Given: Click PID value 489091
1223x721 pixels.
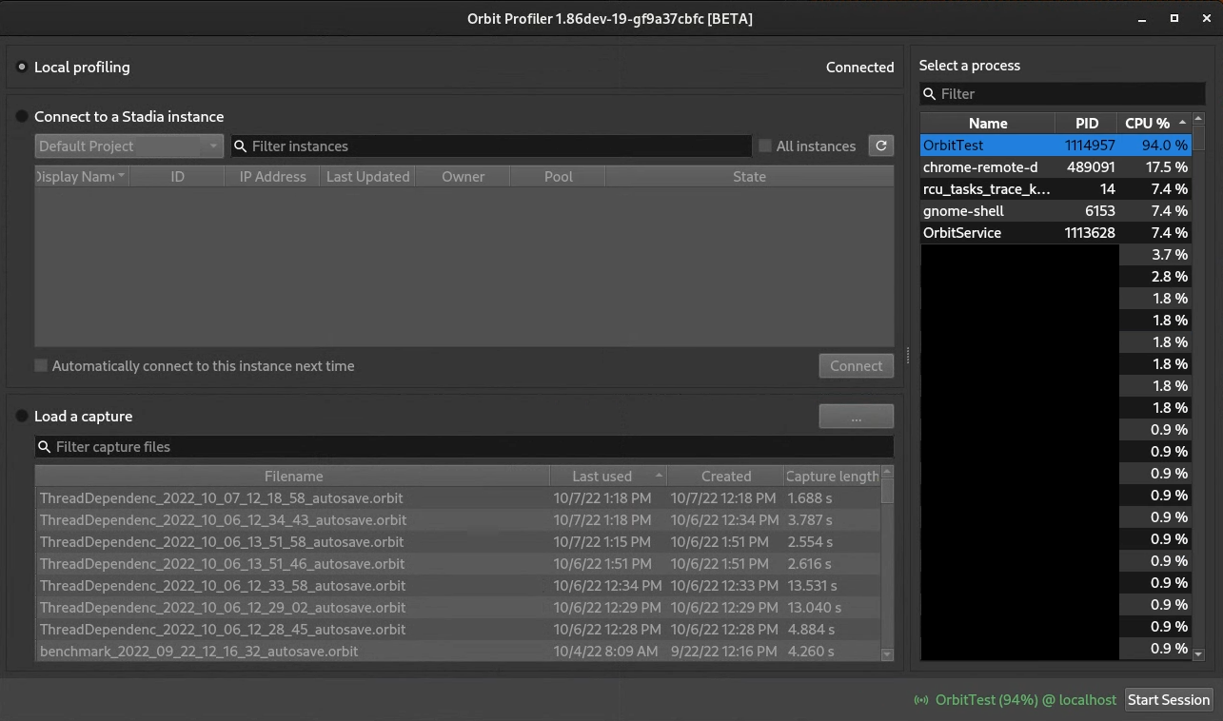Looking at the screenshot, I should click(1091, 167).
